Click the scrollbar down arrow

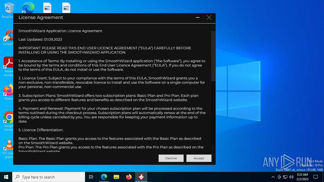pos(213,148)
